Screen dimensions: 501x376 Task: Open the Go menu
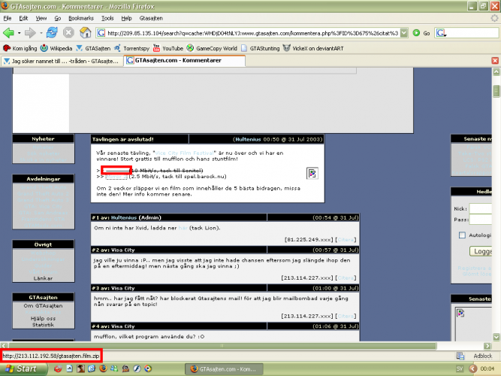coord(58,18)
